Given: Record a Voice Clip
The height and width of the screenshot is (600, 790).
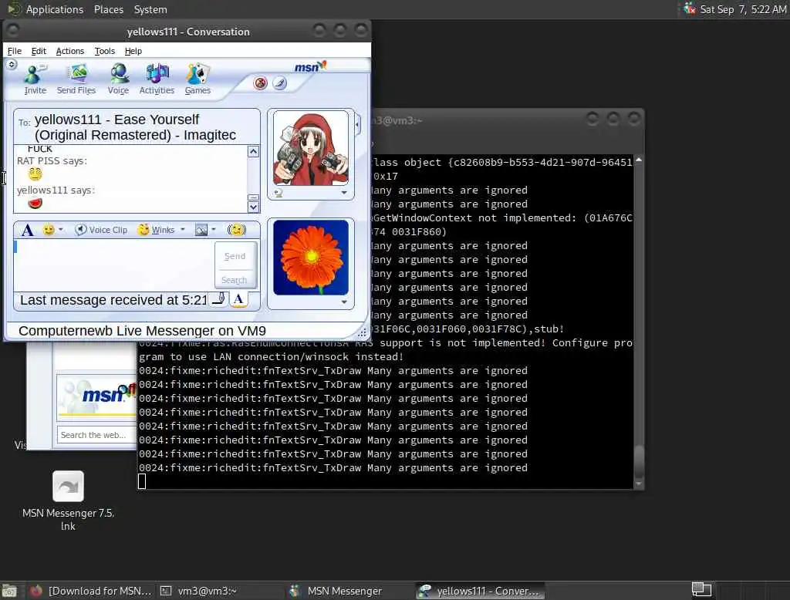Looking at the screenshot, I should [101, 230].
